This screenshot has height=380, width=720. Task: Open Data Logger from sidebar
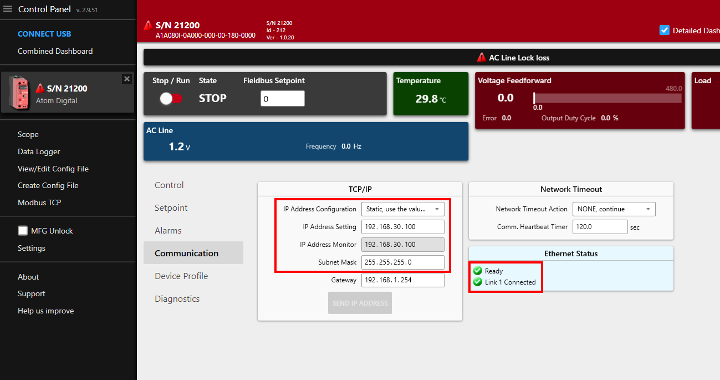pos(39,152)
